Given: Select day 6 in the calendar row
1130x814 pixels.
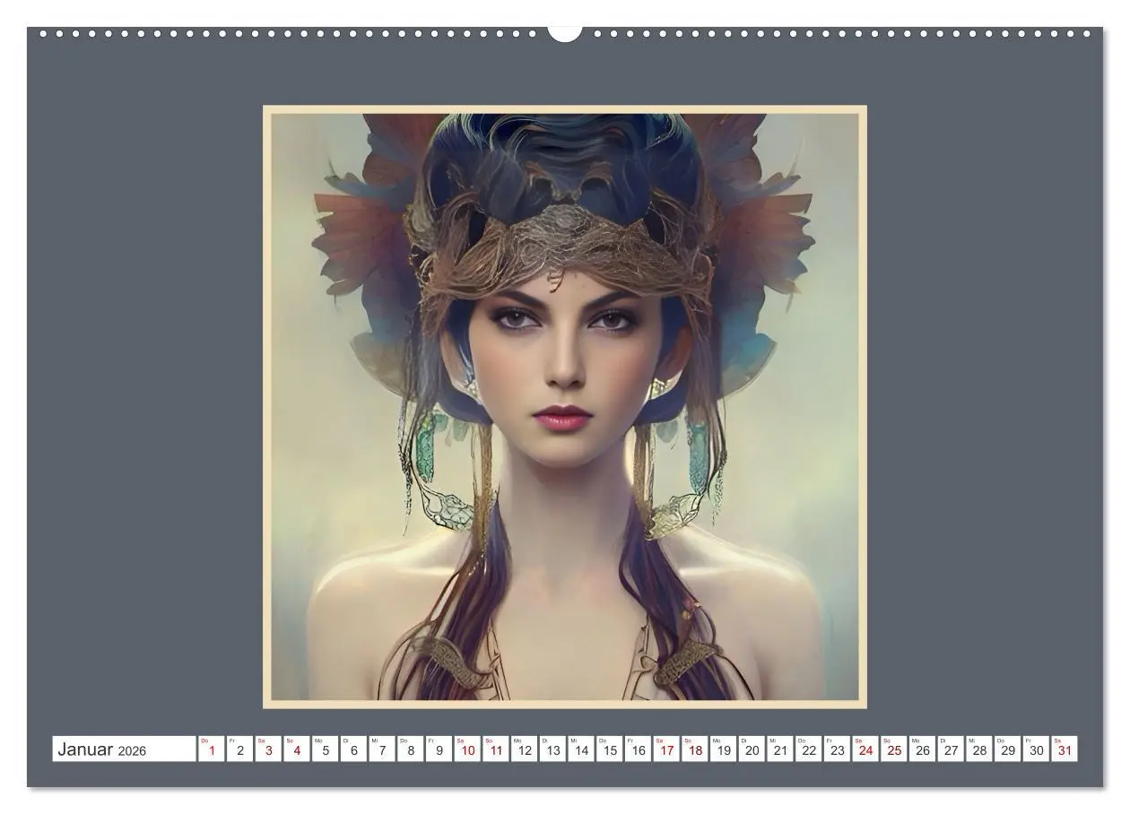Looking at the screenshot, I should (353, 749).
